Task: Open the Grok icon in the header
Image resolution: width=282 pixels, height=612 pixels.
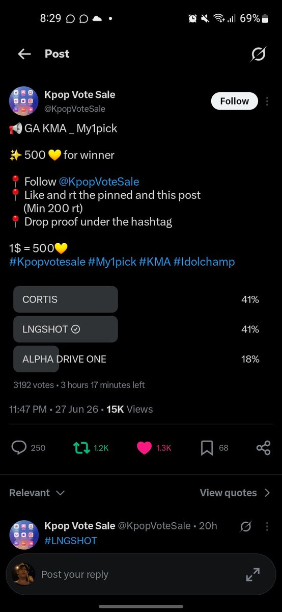Action: pos(259,54)
